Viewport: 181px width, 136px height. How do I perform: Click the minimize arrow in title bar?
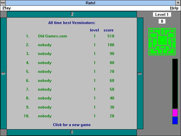coord(178,3)
